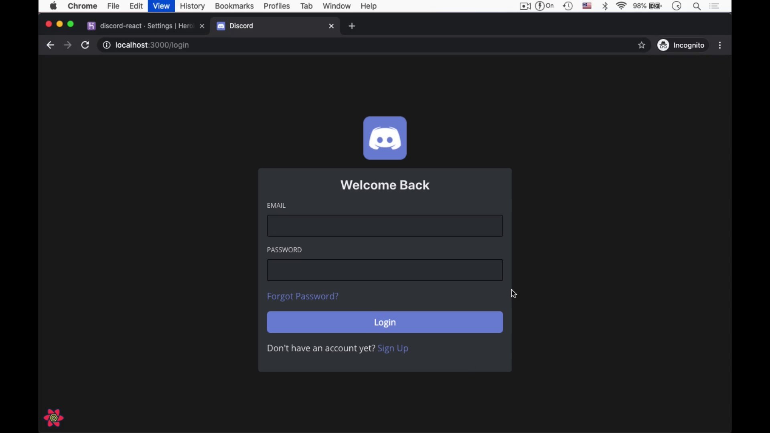Switch to discord-react Settings Heroku tab
Screen dimensions: 770x433
coord(144,26)
